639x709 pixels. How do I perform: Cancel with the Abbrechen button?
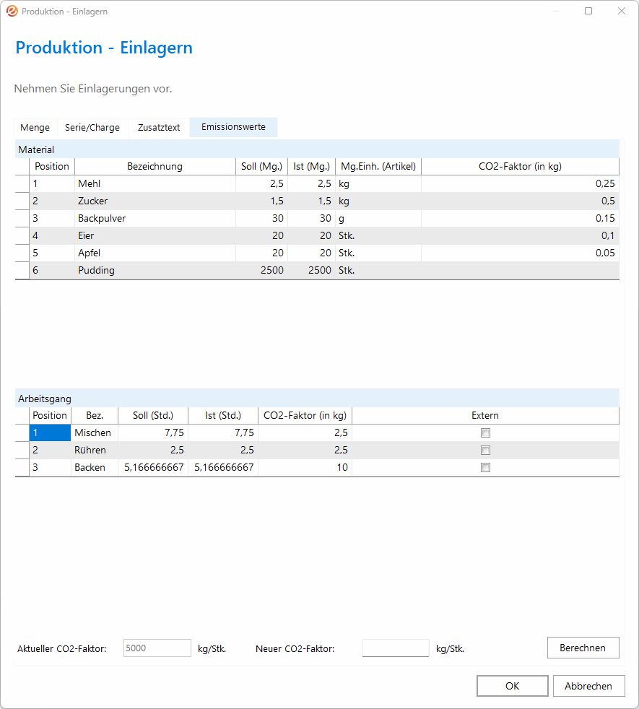pos(588,686)
